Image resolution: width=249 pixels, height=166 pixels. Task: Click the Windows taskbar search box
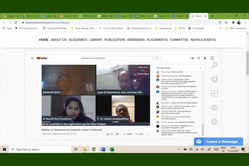(x=40, y=149)
